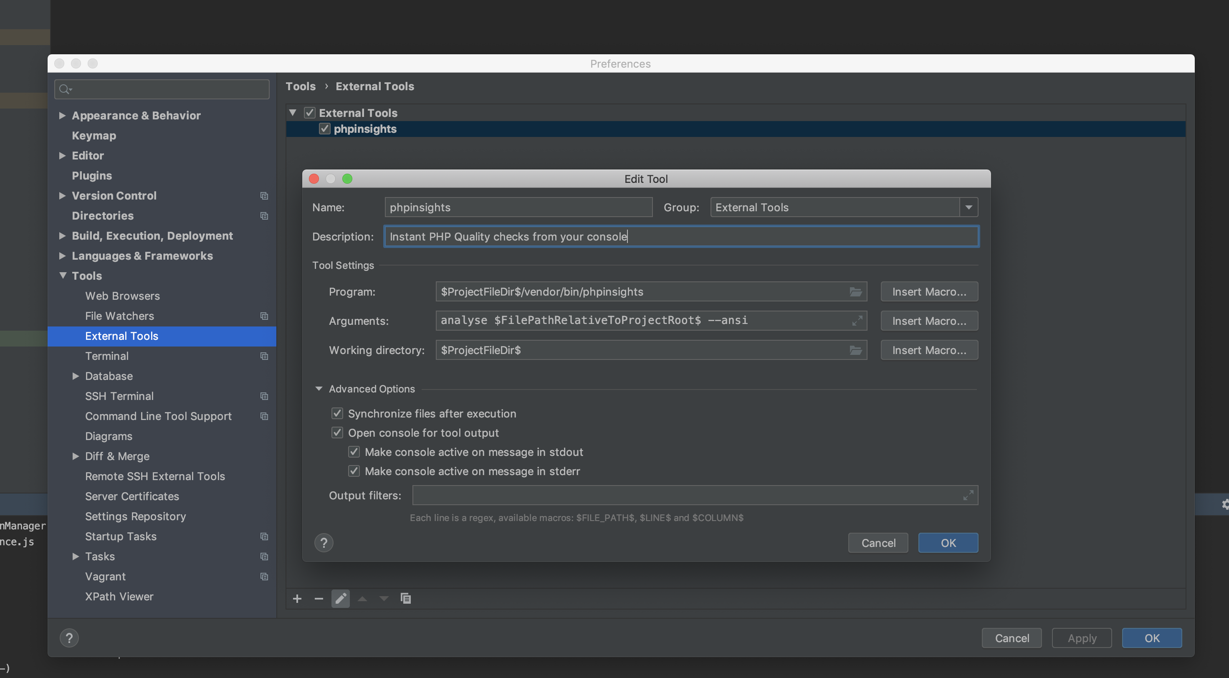Browse for the Program path using the folder icon
This screenshot has height=678, width=1229.
855,291
